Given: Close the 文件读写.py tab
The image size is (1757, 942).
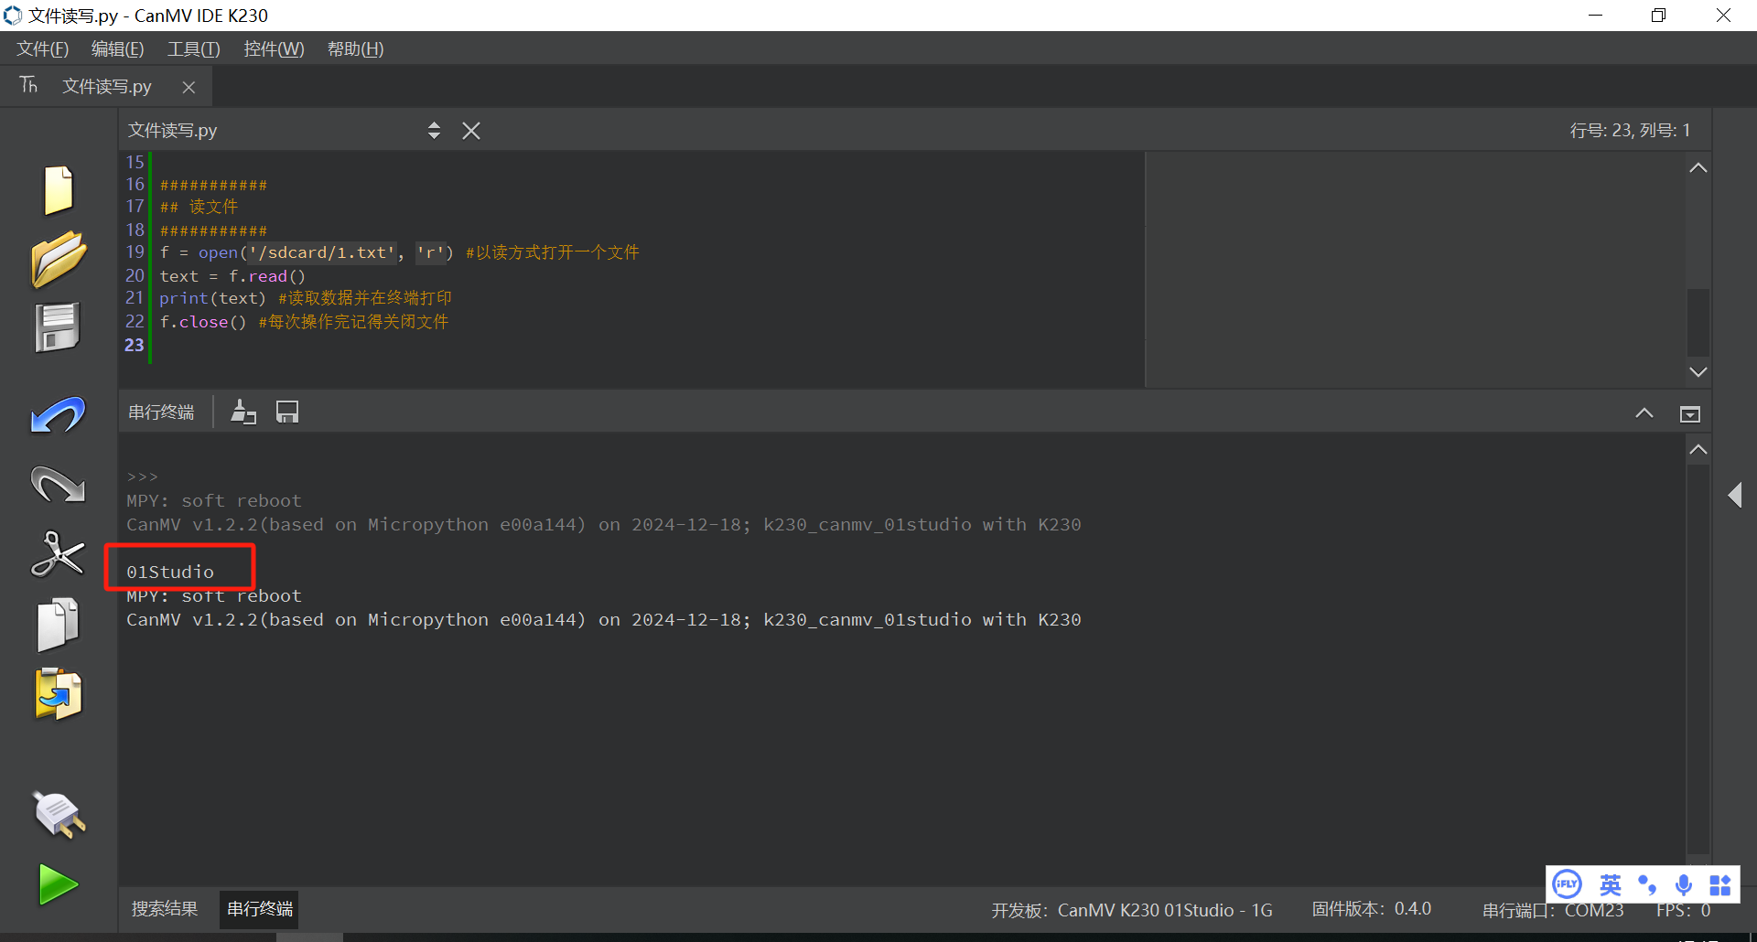Looking at the screenshot, I should [x=189, y=87].
